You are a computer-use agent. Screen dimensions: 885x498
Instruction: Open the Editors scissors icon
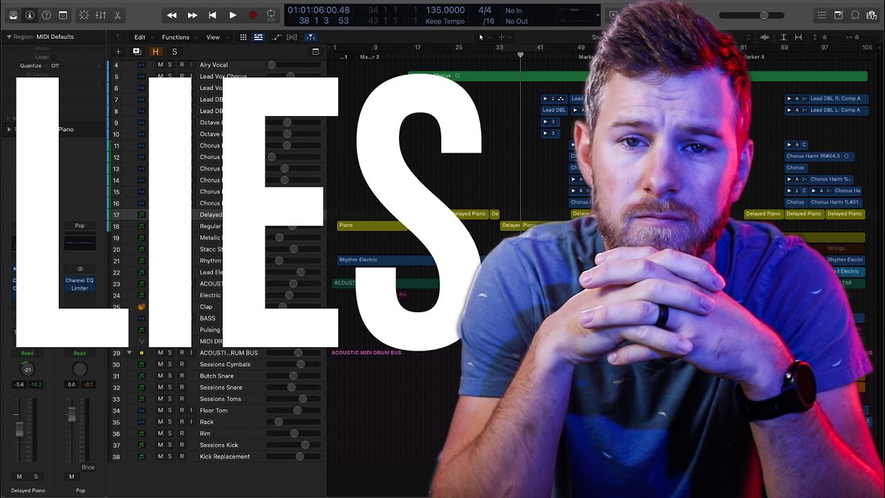pyautogui.click(x=117, y=15)
